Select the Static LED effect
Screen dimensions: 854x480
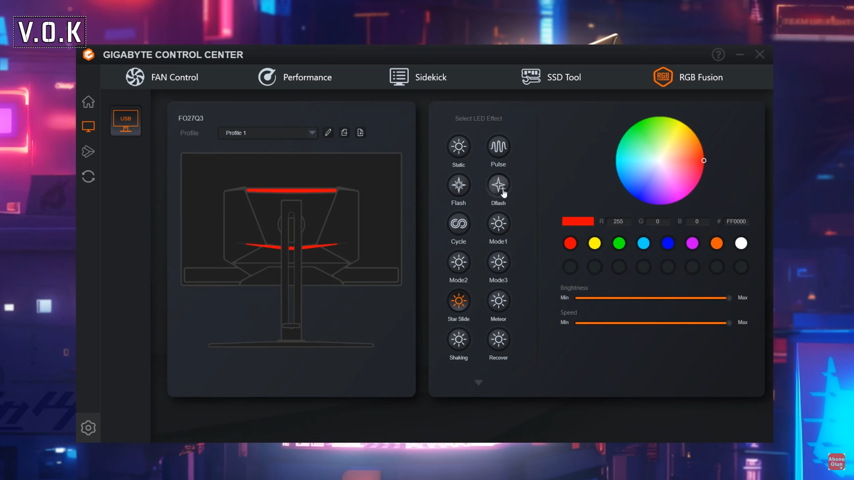tap(458, 146)
